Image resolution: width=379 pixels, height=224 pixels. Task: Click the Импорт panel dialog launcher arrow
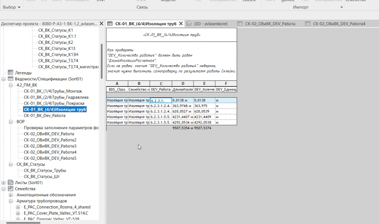point(341,7)
